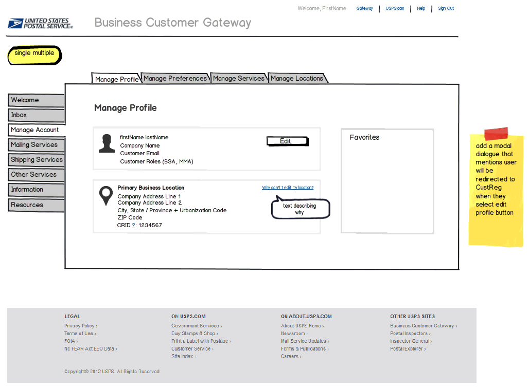
Task: Click the CRID question mark help link
Action: [133, 225]
